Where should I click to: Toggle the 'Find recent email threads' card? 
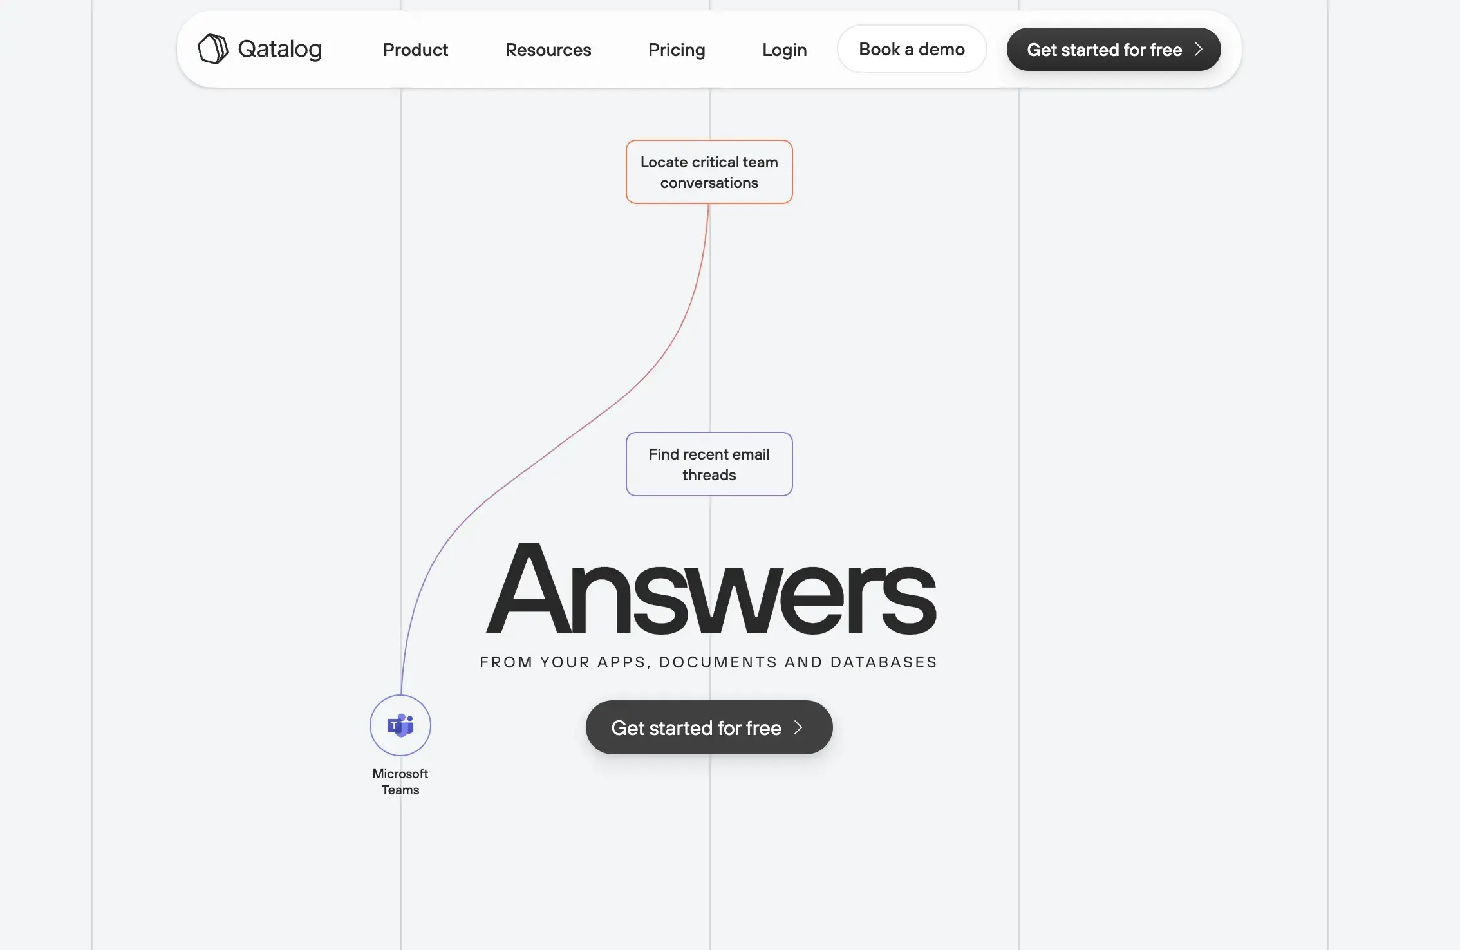[x=709, y=463]
